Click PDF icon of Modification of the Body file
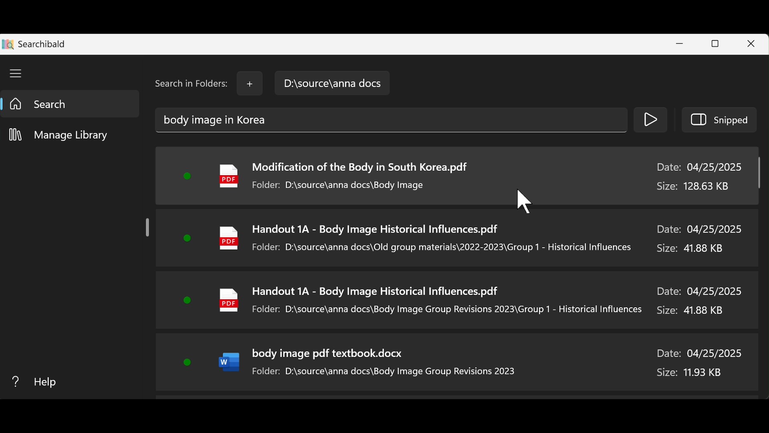Viewport: 769px width, 433px height. (228, 176)
